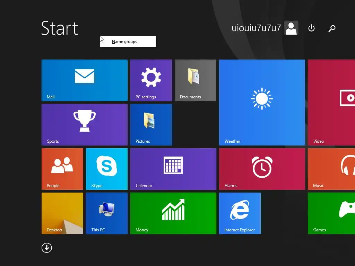This screenshot has height=266, width=355.
Task: Click the uiouiu7u7u7 account name
Action: point(256,28)
